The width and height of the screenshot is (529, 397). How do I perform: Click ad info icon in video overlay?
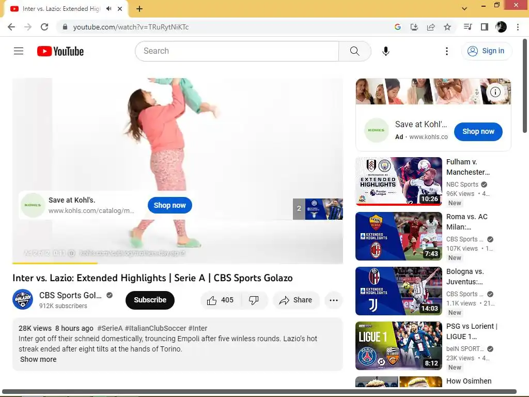pyautogui.click(x=71, y=253)
